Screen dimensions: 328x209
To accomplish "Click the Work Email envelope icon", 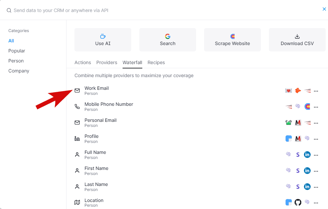I will pos(77,90).
